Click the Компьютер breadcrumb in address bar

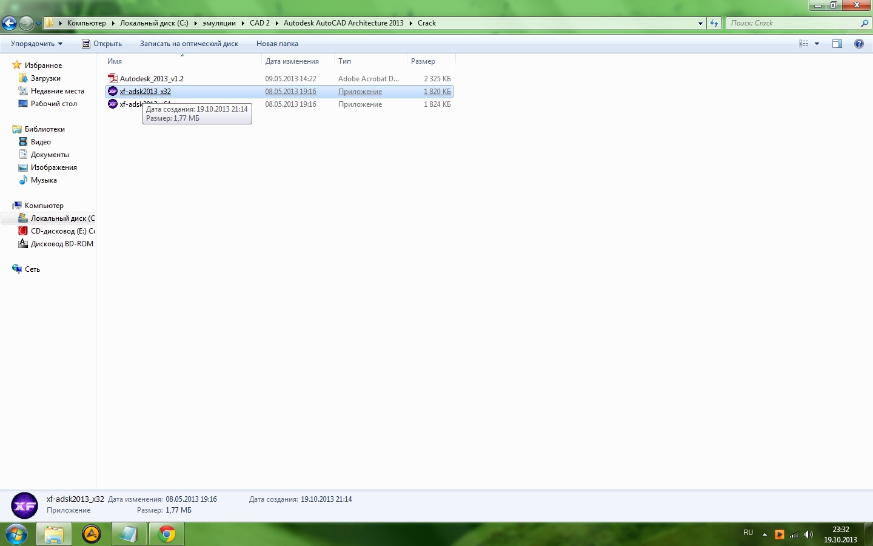(86, 23)
